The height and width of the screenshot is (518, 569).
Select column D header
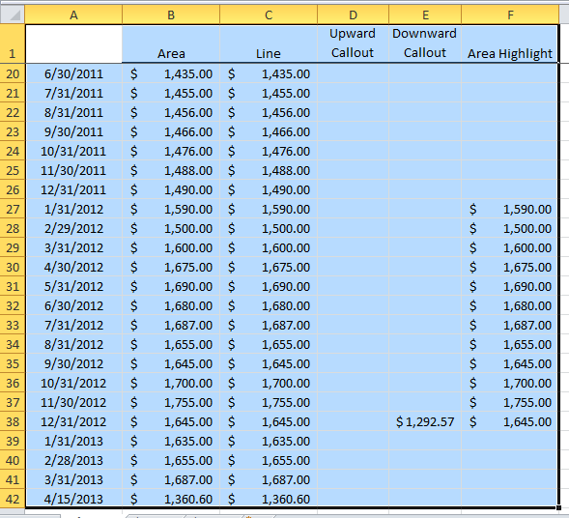(353, 14)
